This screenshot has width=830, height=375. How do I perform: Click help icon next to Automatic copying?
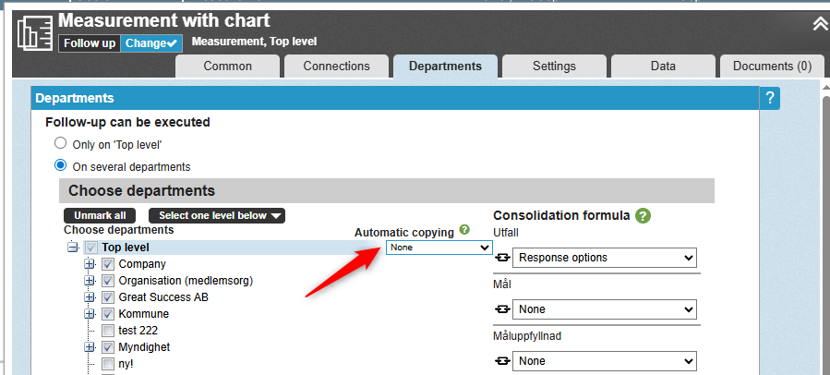[x=464, y=230]
